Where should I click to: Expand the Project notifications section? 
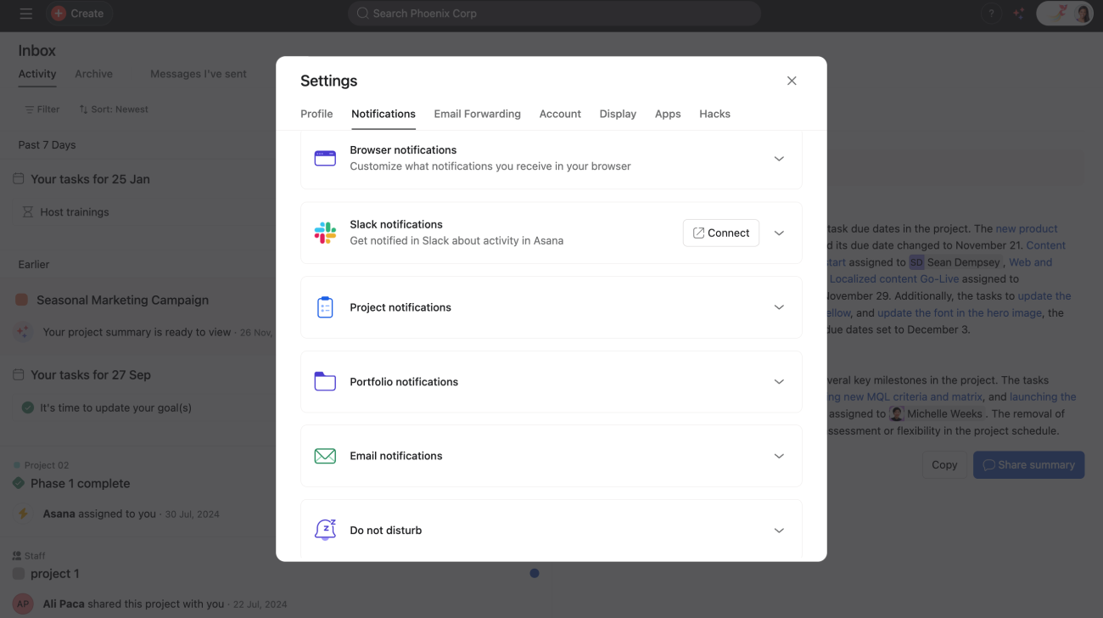pos(779,307)
